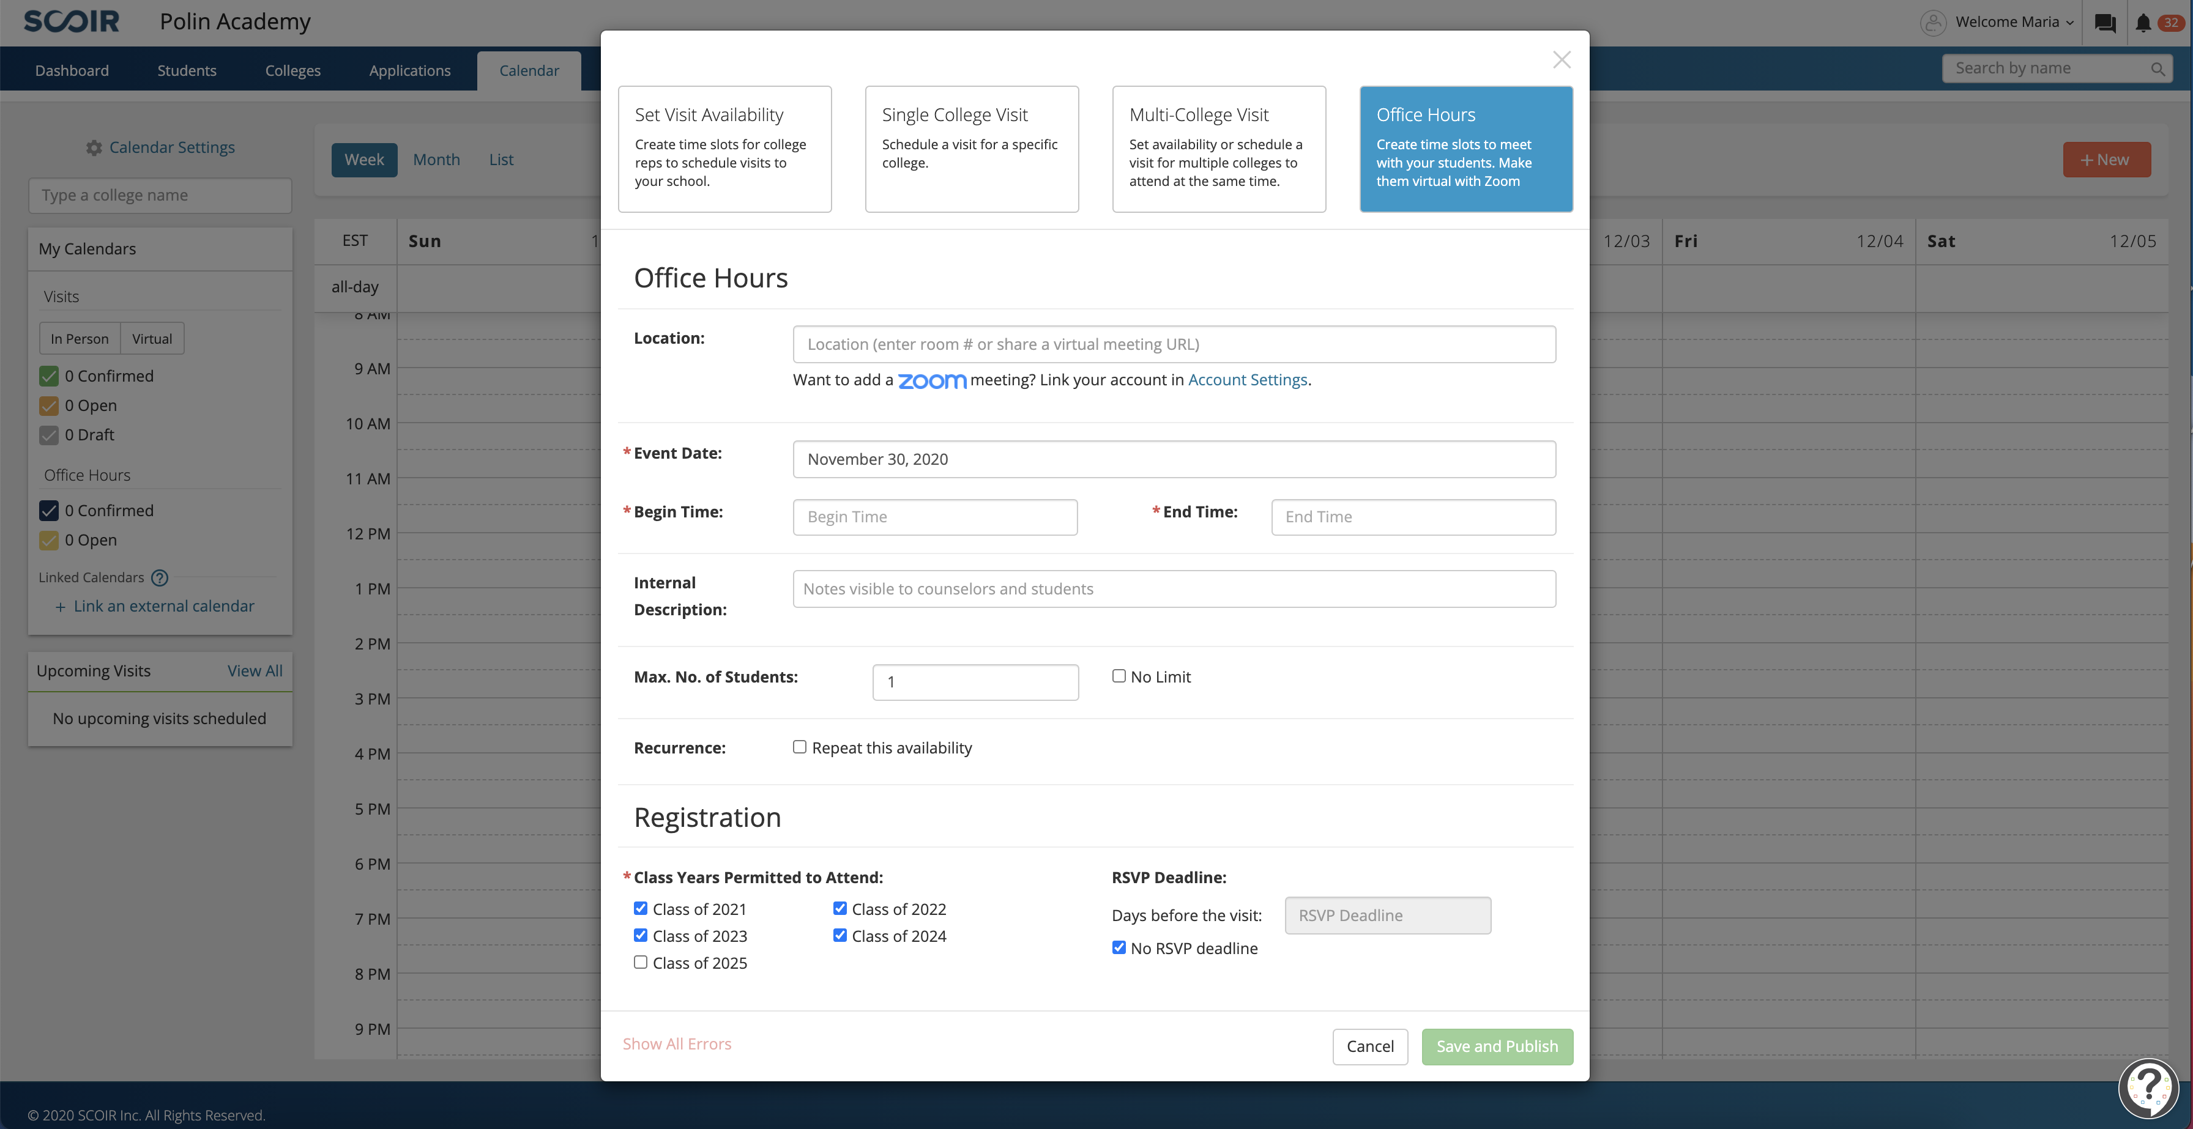Click the chat message icon in header
Viewport: 2193px width, 1129px height.
click(2104, 21)
